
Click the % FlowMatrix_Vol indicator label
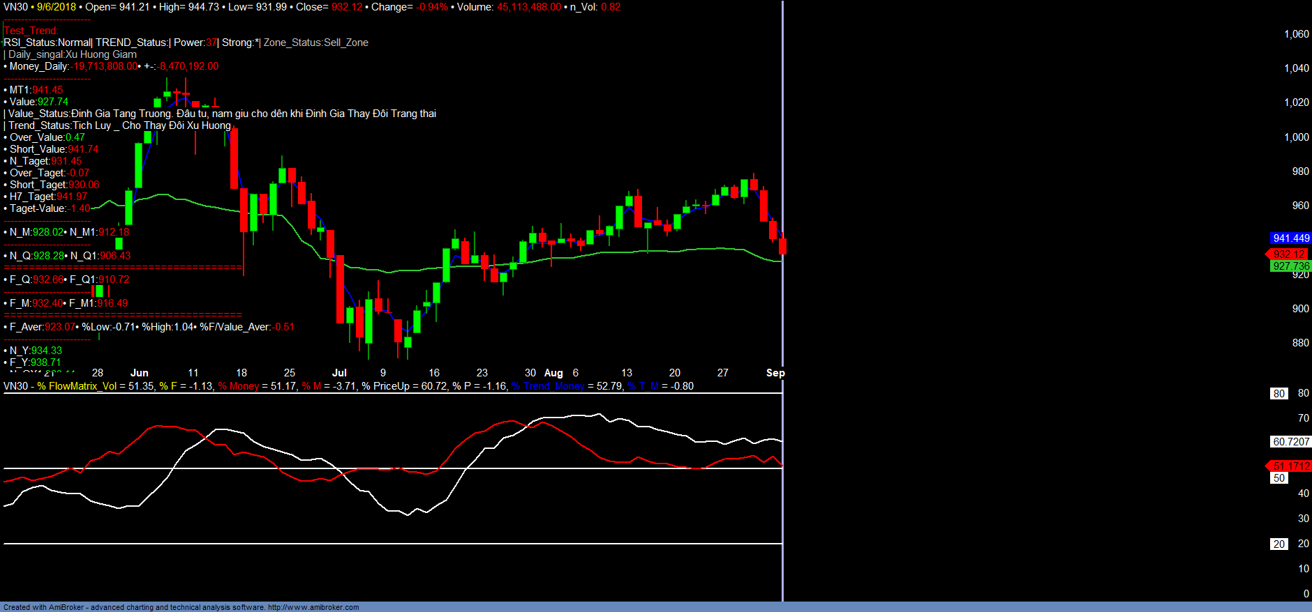pyautogui.click(x=77, y=386)
